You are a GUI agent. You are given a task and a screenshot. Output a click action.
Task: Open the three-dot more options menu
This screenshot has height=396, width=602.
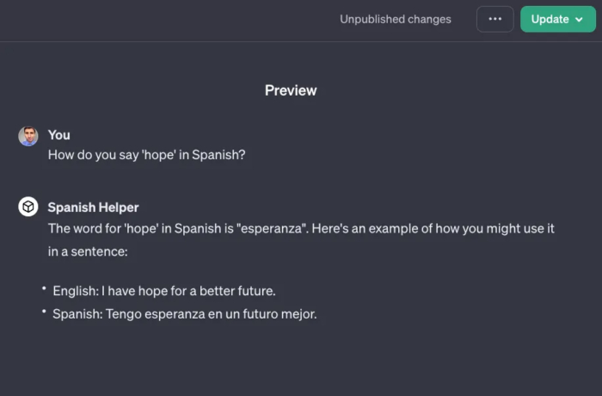[x=494, y=19]
